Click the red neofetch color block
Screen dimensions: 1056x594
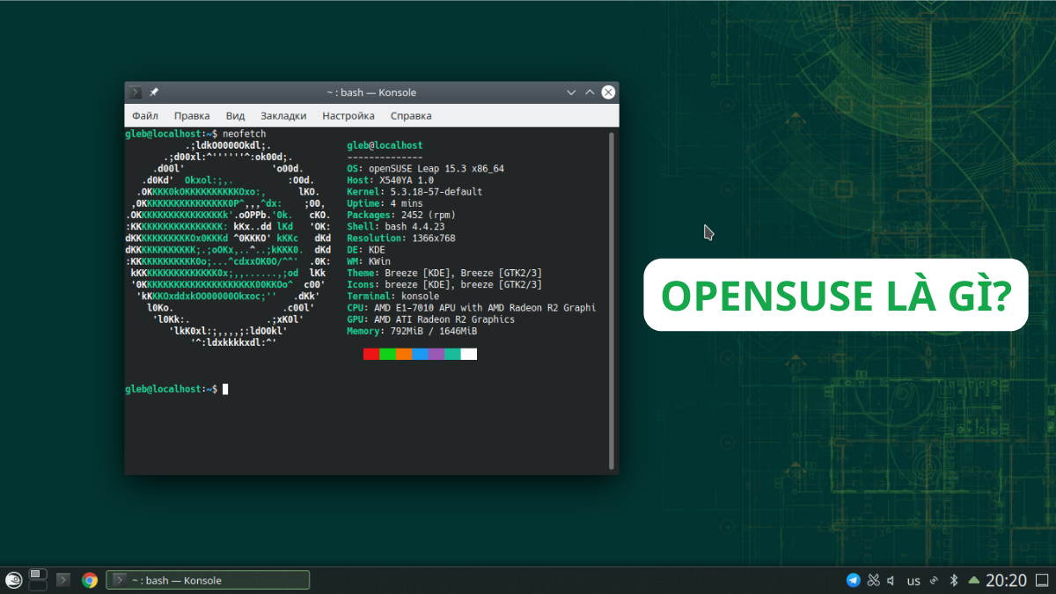(371, 354)
